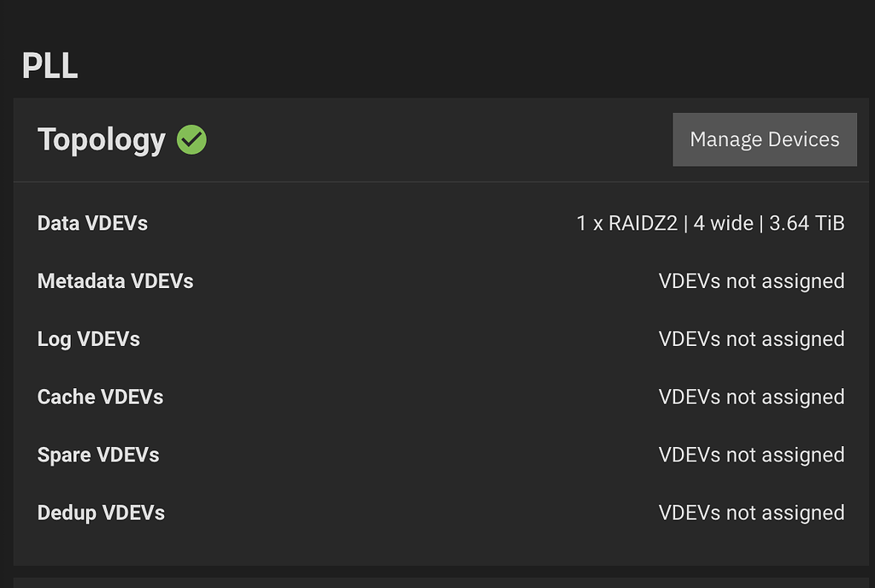Select the Spare VDEVs label
This screenshot has height=588, width=875.
coord(98,456)
